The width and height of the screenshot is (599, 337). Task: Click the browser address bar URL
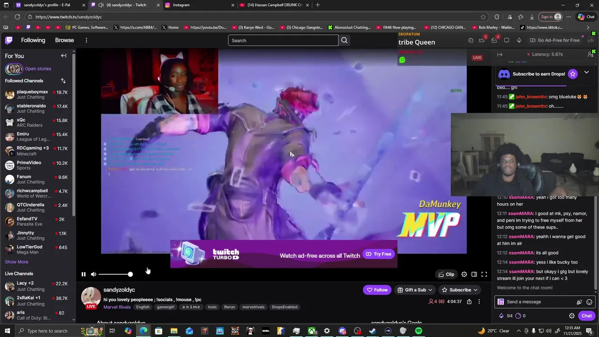click(68, 17)
